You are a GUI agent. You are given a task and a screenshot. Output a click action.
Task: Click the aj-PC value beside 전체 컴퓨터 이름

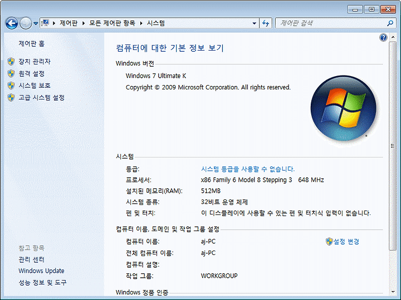(x=208, y=253)
